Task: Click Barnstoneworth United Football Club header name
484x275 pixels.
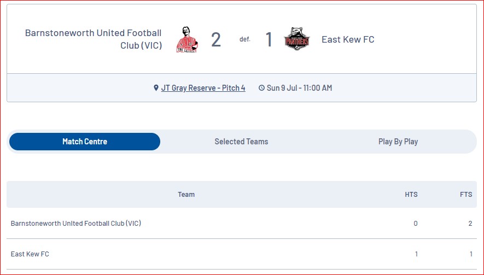Action: point(94,39)
